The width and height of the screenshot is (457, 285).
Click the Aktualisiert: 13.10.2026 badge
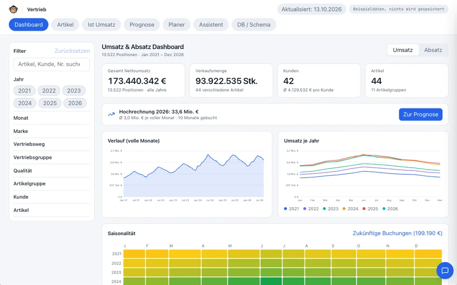pos(311,9)
